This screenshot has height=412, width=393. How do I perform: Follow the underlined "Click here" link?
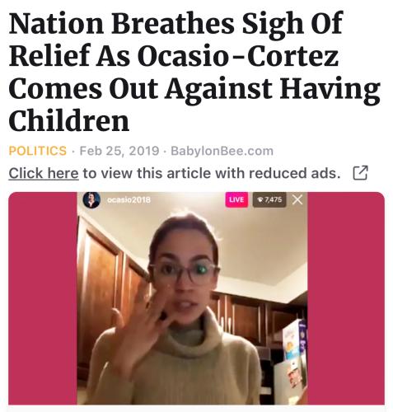point(44,173)
